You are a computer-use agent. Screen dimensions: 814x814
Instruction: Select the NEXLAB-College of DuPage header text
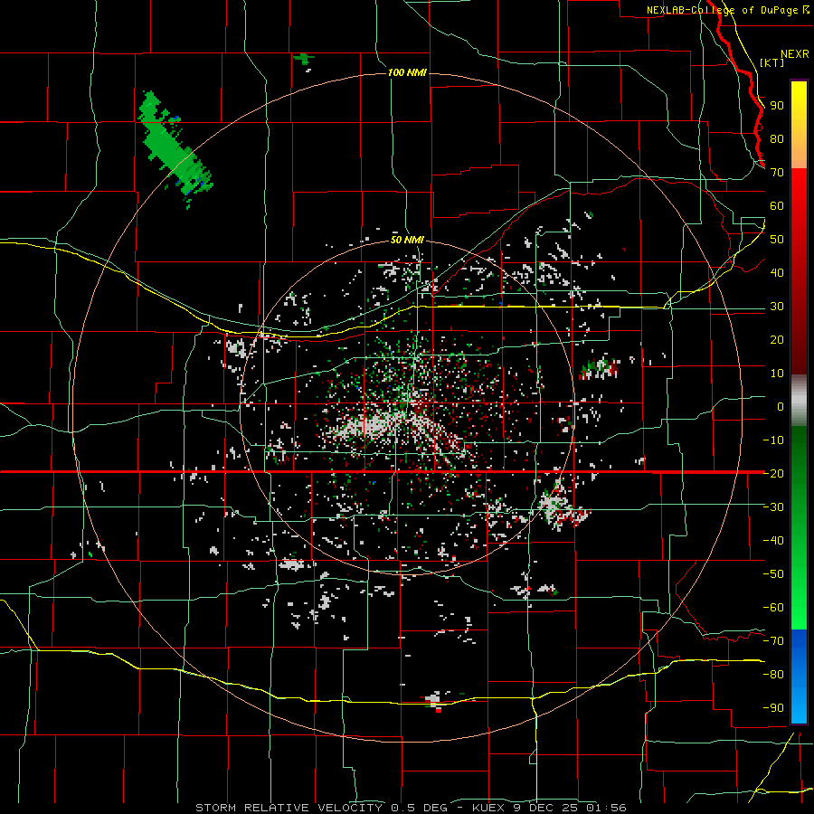coord(724,10)
